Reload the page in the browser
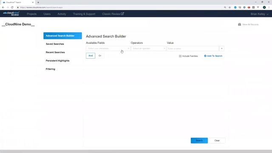Image resolution: width=272 pixels, height=153 pixels. [x=12, y=7]
